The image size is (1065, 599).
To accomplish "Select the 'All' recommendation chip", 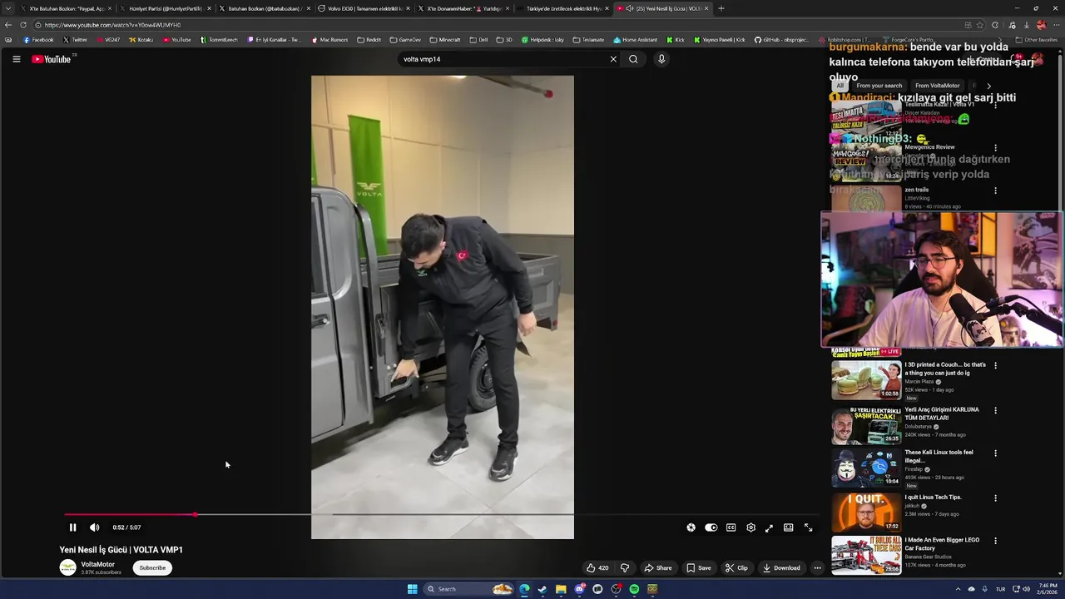I will point(840,86).
